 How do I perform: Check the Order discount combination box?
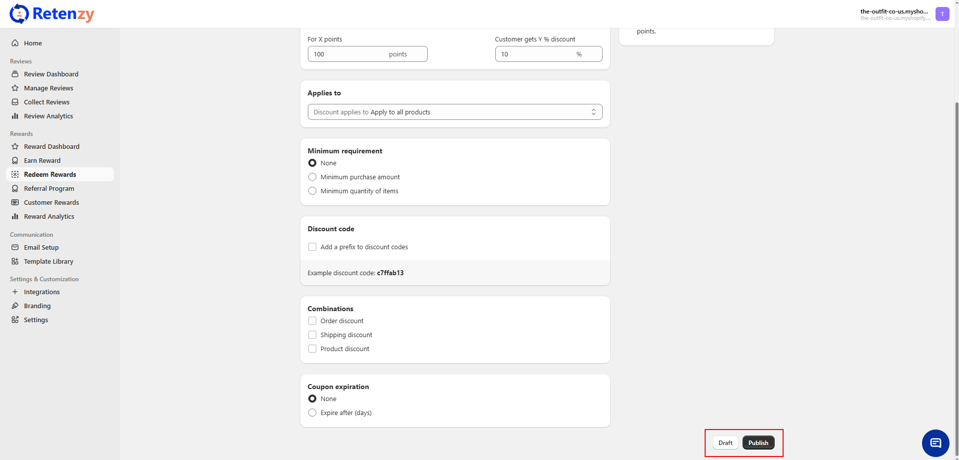click(312, 321)
